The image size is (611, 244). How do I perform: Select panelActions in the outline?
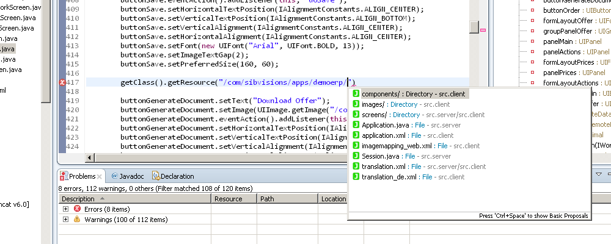562,52
